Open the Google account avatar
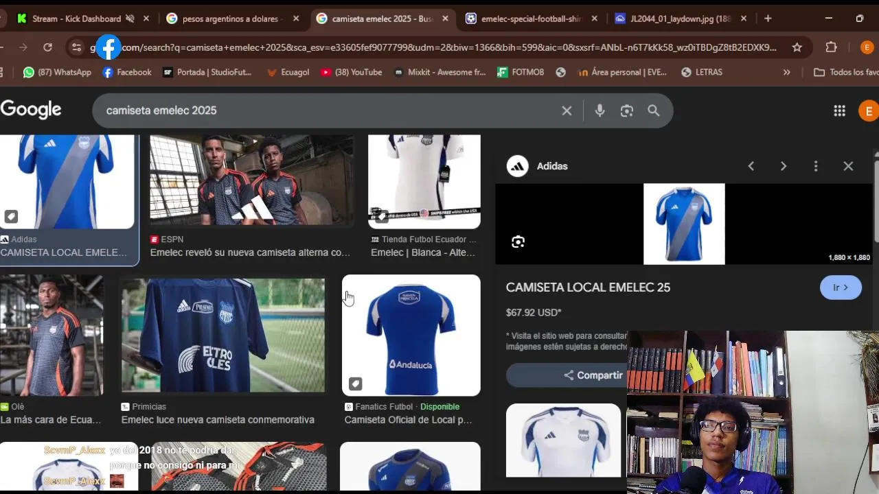The height and width of the screenshot is (494, 879). tap(869, 110)
